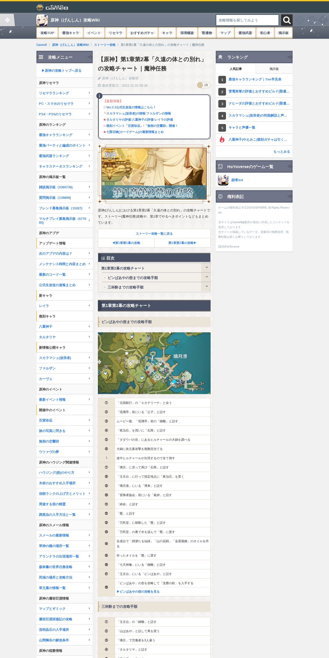329x658 pixels.
Task: Open 七聖召喚(カードゲーム)の最新情報まとめ link
Action: pos(135,132)
